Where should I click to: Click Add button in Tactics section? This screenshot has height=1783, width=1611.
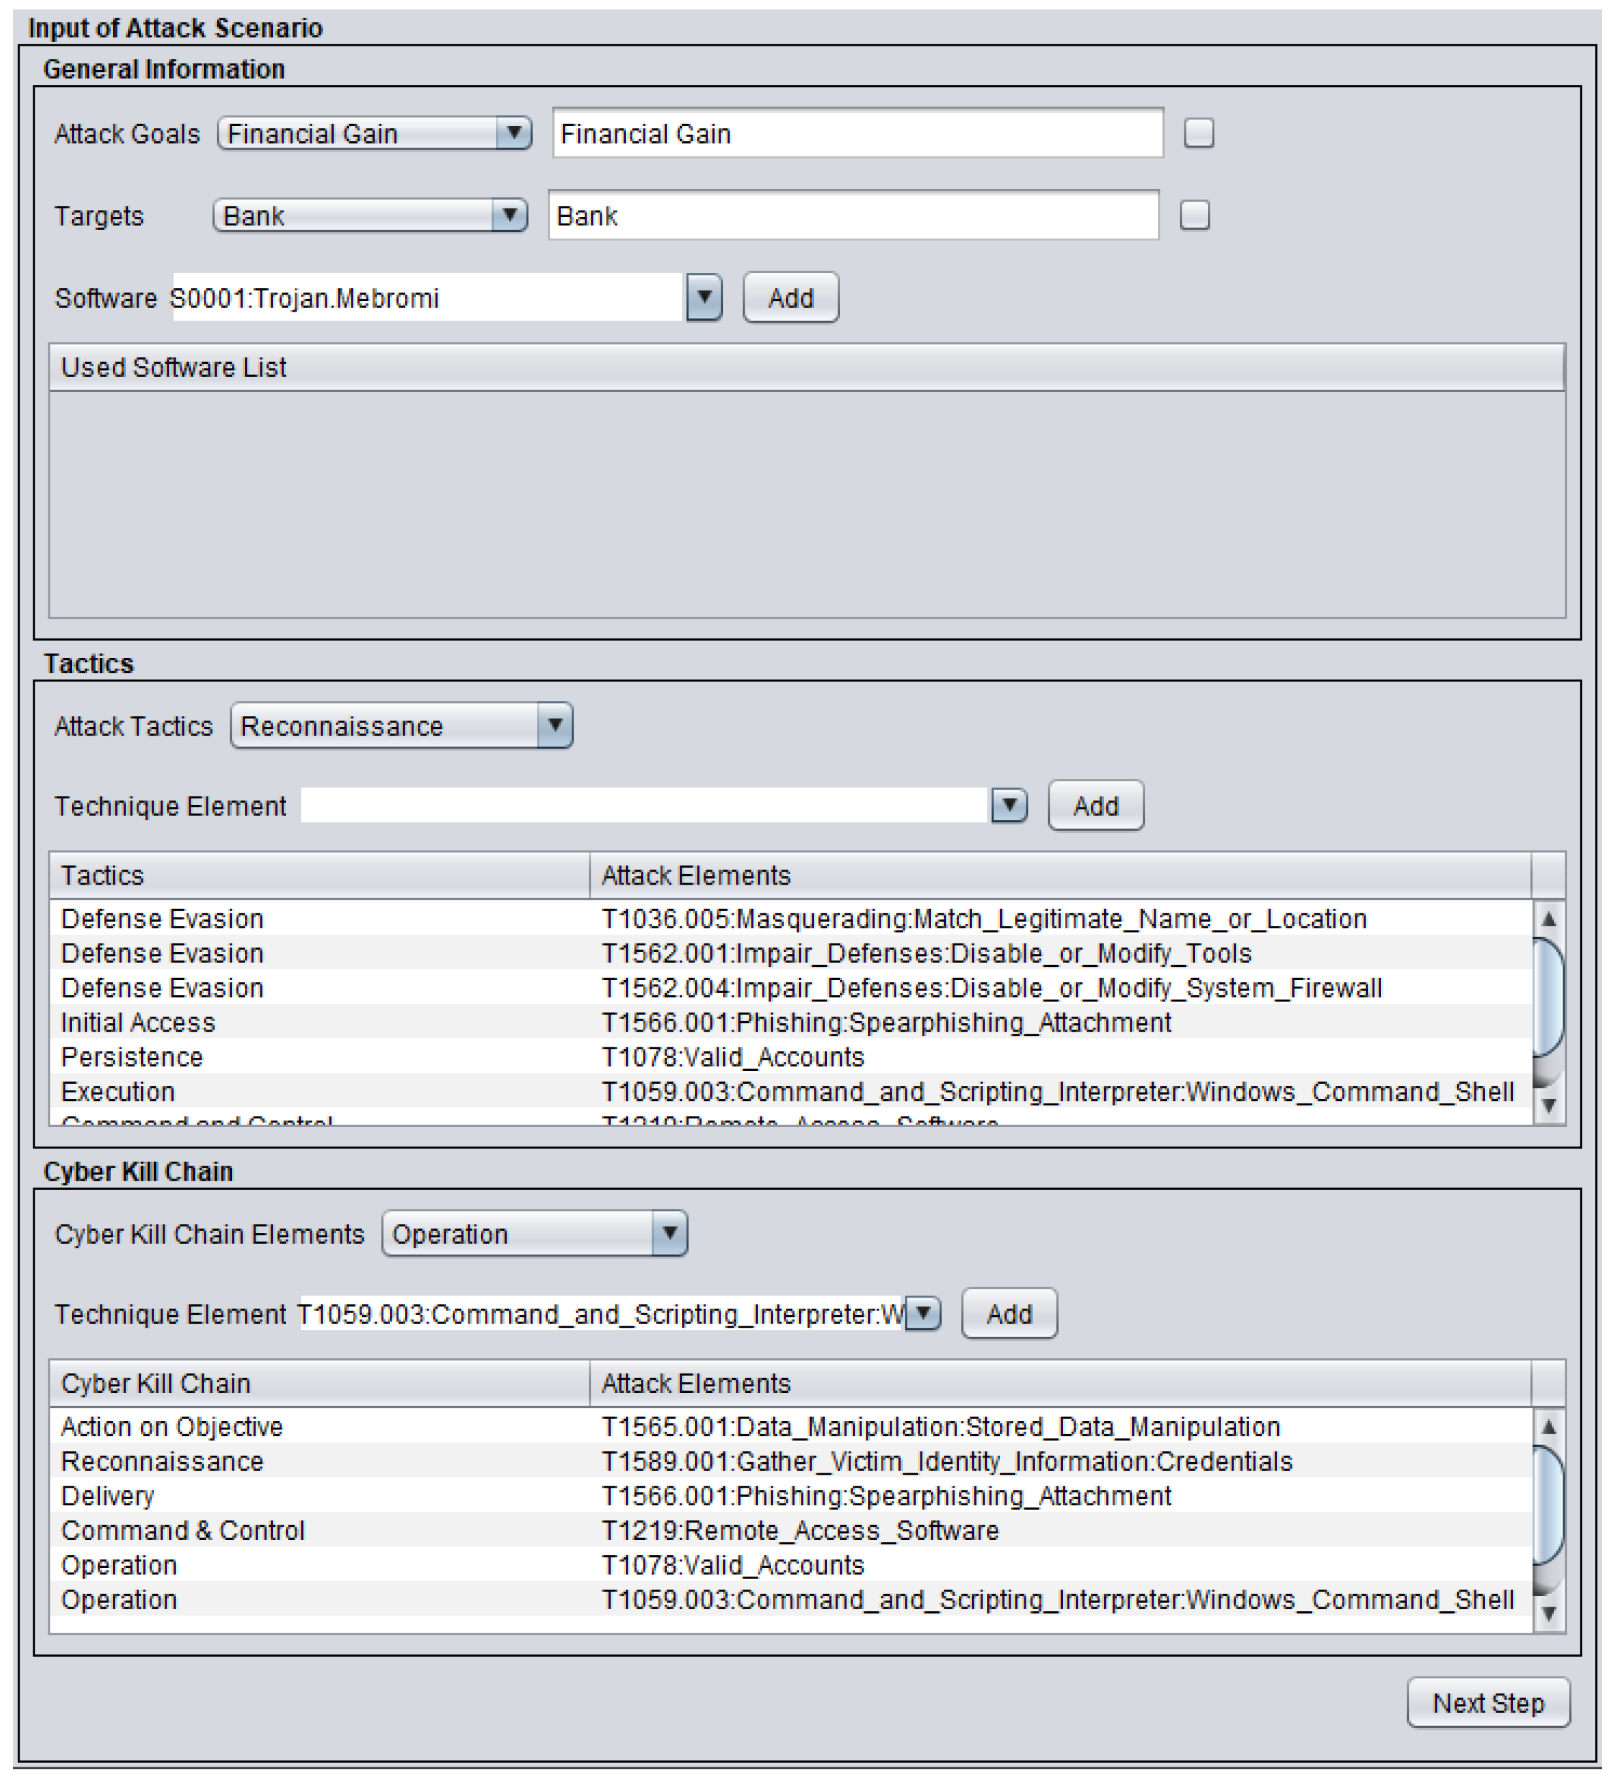click(x=1096, y=806)
